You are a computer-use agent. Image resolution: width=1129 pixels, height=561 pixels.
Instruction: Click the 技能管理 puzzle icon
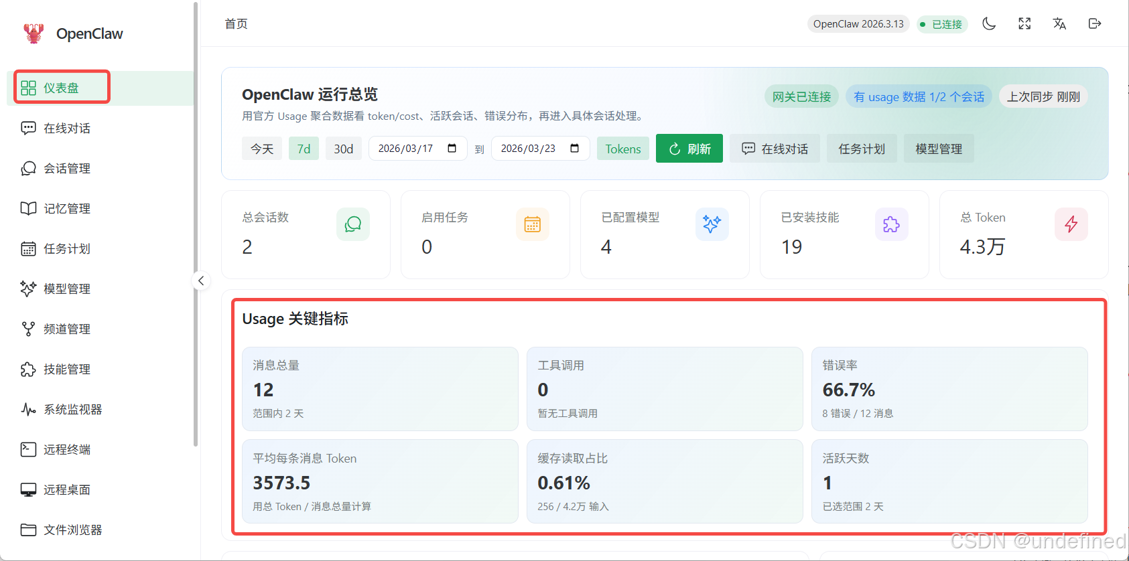point(28,369)
